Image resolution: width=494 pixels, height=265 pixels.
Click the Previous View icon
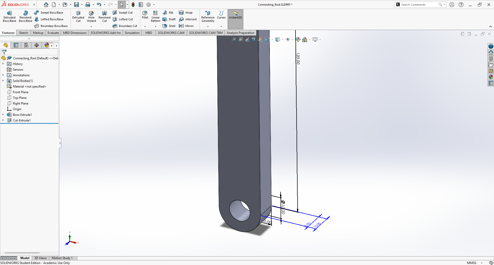(x=247, y=40)
